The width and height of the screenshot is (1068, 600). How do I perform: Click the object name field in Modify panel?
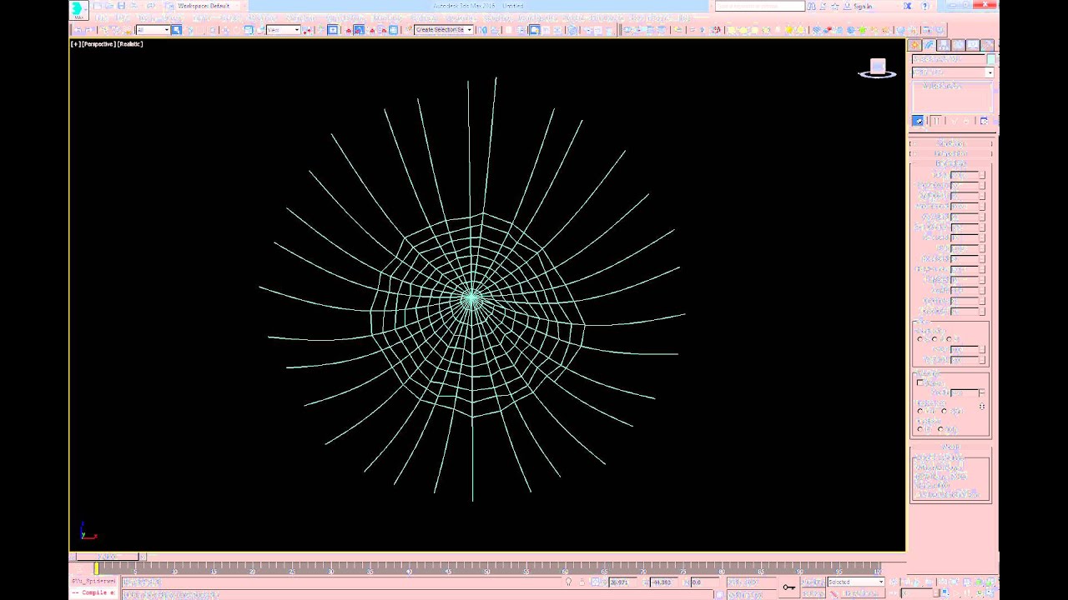(x=949, y=59)
